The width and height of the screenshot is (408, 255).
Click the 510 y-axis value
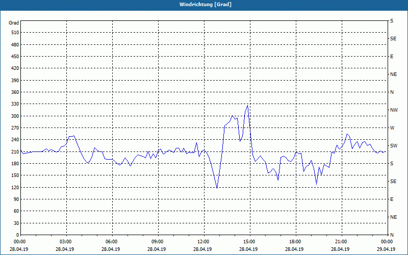tap(15, 33)
